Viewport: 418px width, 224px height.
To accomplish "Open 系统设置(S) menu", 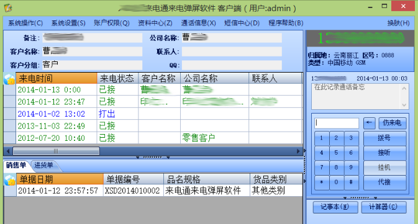I will tap(68, 23).
